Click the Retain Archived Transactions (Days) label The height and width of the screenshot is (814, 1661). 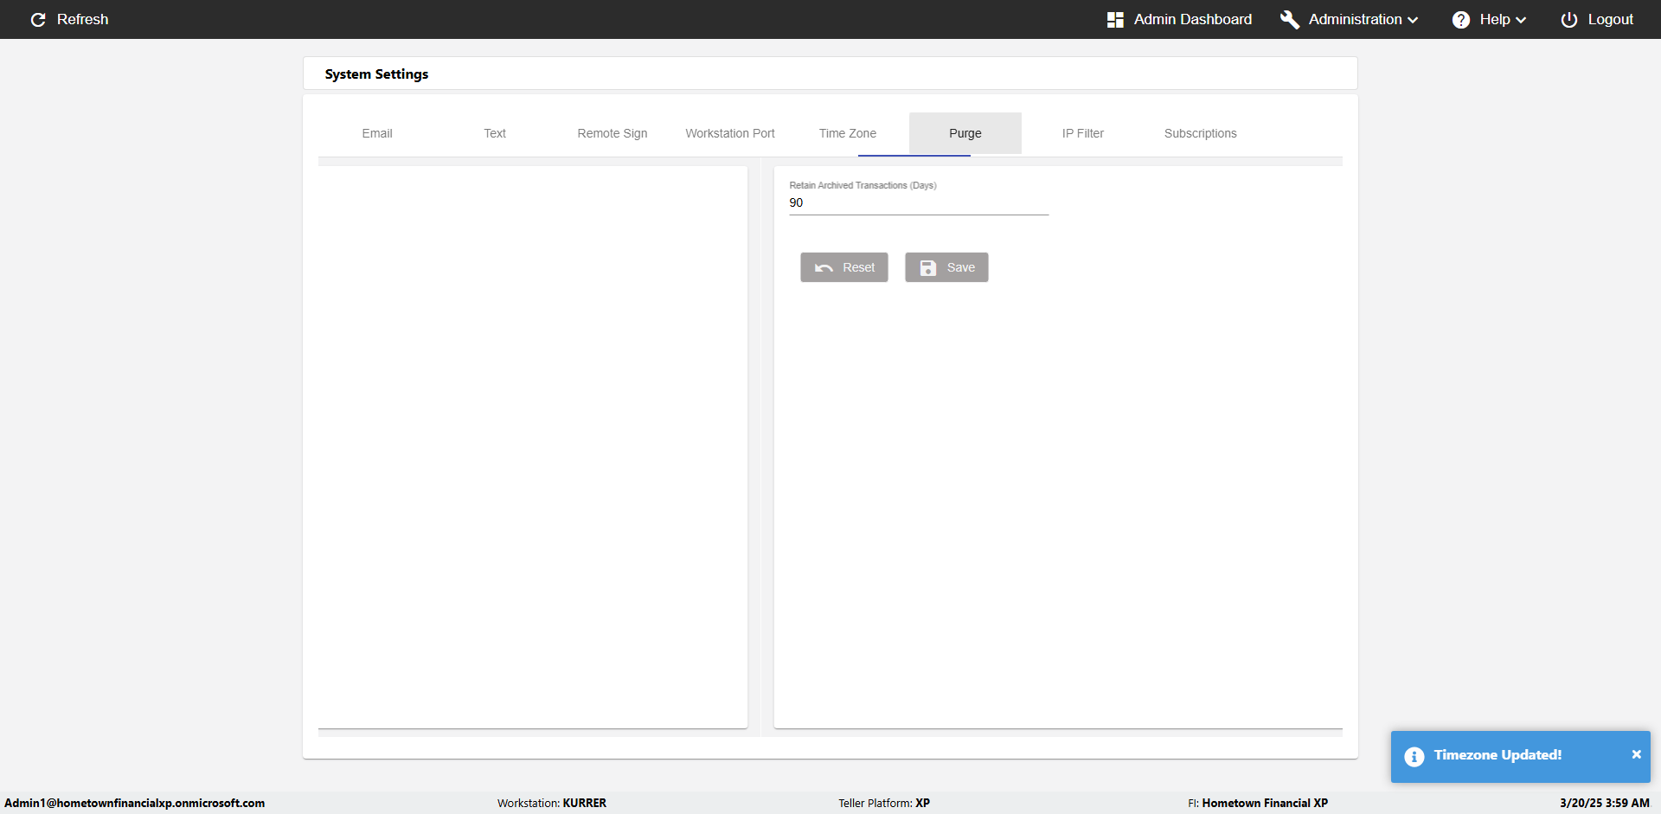pos(863,185)
